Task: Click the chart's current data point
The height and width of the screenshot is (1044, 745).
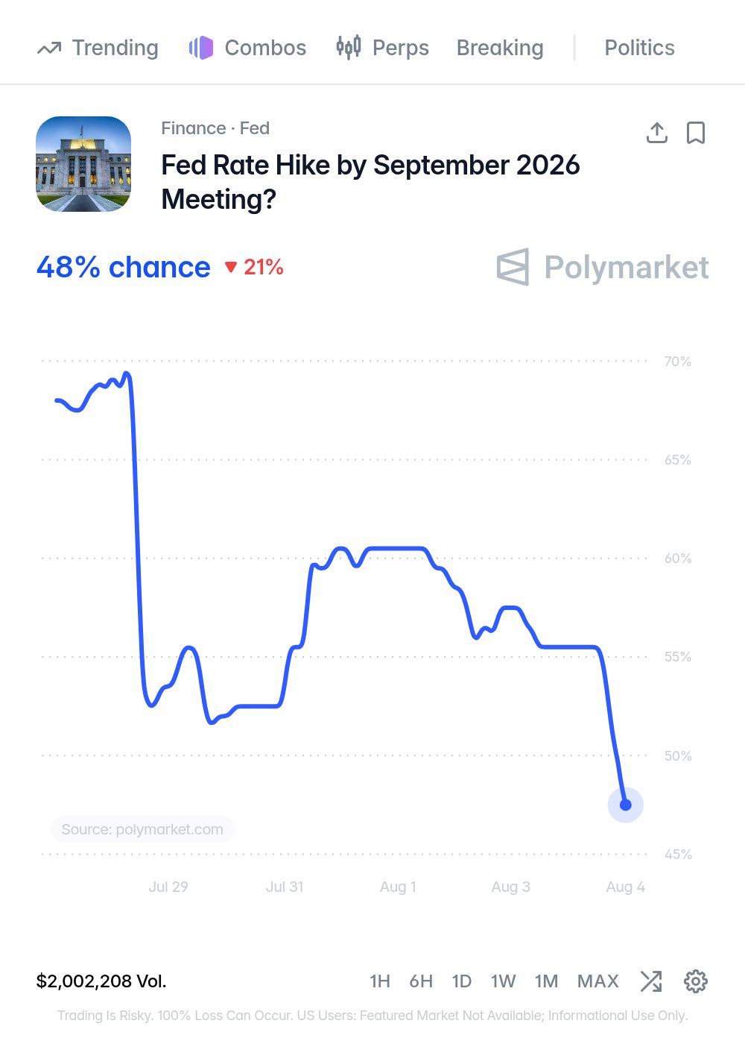Action: [x=626, y=805]
